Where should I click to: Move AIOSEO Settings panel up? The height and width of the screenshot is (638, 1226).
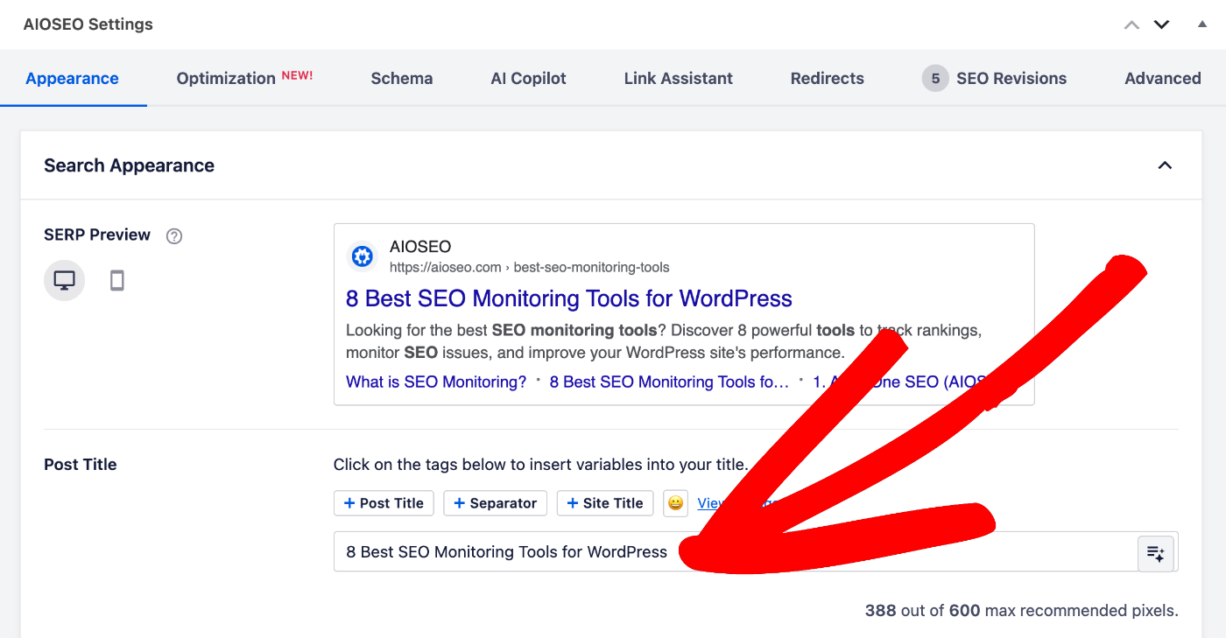click(x=1131, y=25)
